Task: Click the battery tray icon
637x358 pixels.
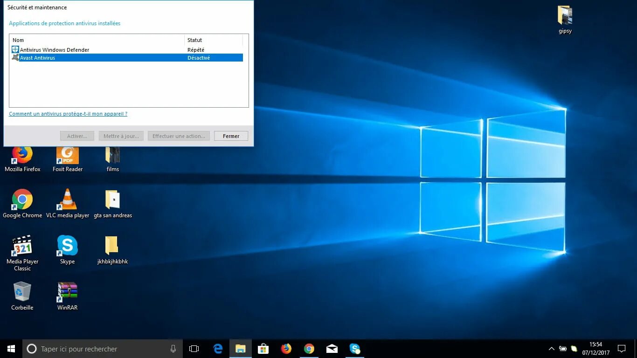Action: (x=563, y=349)
